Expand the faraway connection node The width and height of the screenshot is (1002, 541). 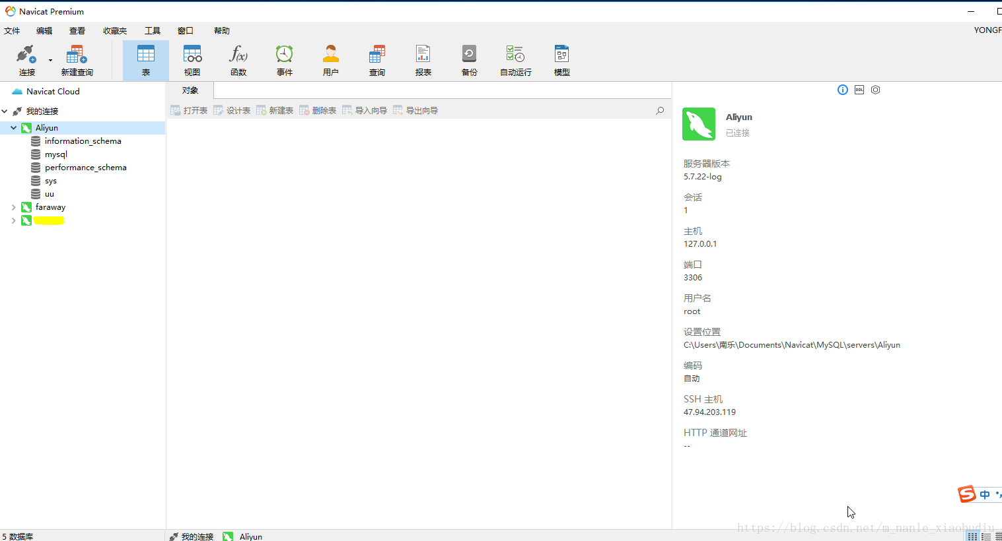(x=14, y=207)
